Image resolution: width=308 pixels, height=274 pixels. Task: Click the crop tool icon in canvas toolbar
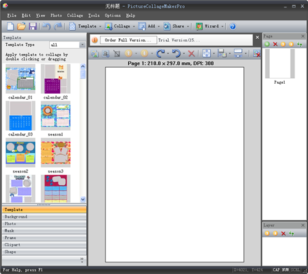117,54
